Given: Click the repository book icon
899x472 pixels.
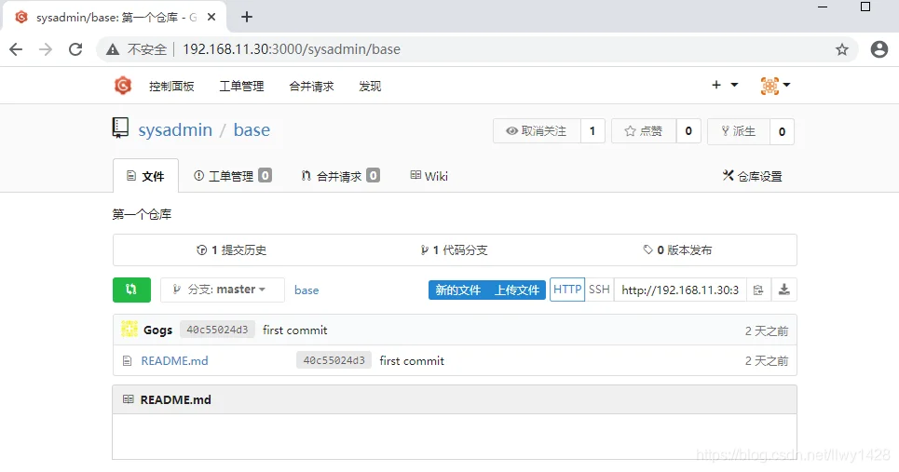Looking at the screenshot, I should click(120, 128).
